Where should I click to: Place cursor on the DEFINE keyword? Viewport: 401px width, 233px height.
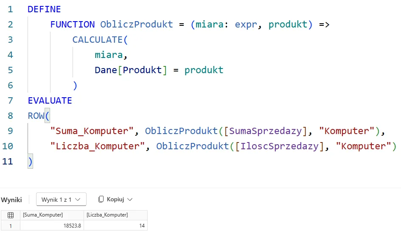pos(44,9)
